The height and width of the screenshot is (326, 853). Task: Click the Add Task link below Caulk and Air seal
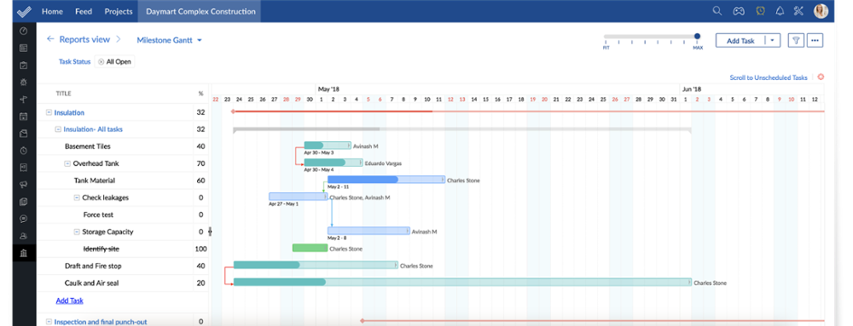pos(70,300)
